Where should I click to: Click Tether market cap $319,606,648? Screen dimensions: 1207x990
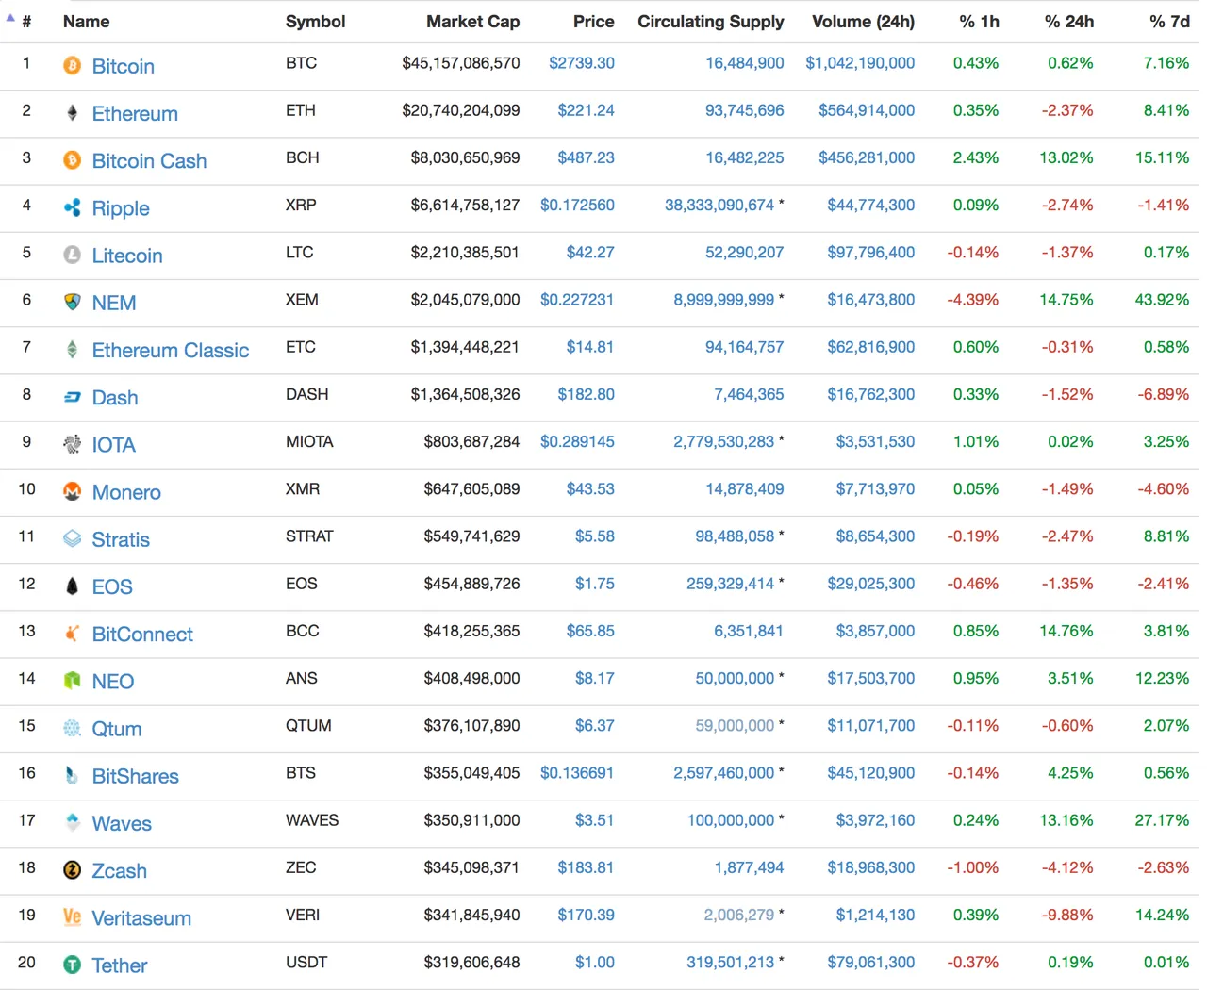point(471,963)
